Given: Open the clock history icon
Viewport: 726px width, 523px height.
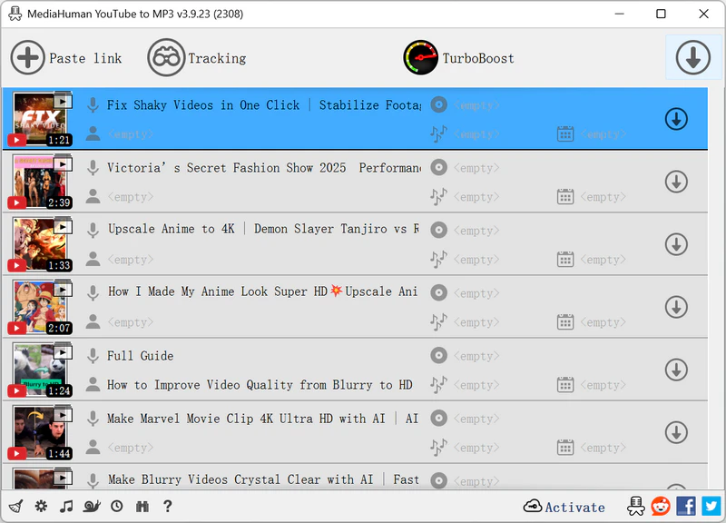Looking at the screenshot, I should pyautogui.click(x=117, y=506).
